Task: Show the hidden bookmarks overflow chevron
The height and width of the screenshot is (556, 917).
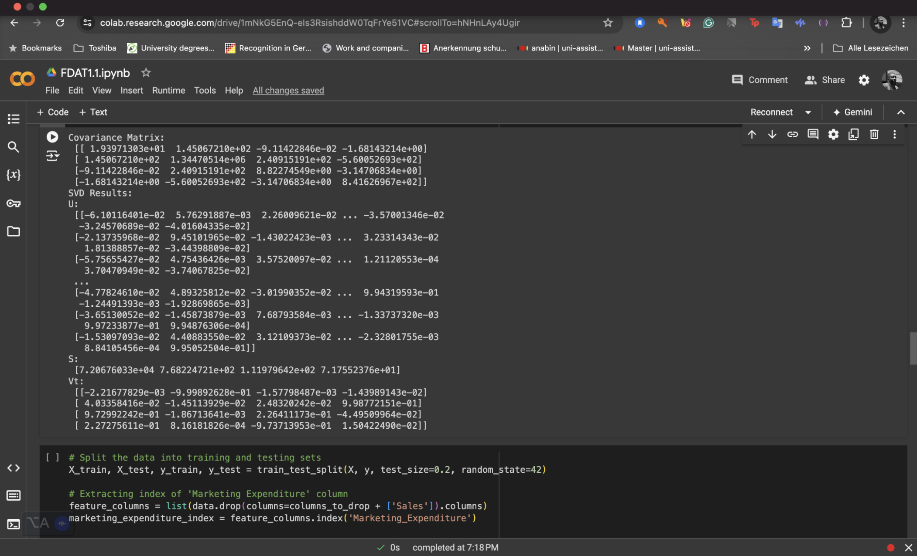Action: click(807, 48)
